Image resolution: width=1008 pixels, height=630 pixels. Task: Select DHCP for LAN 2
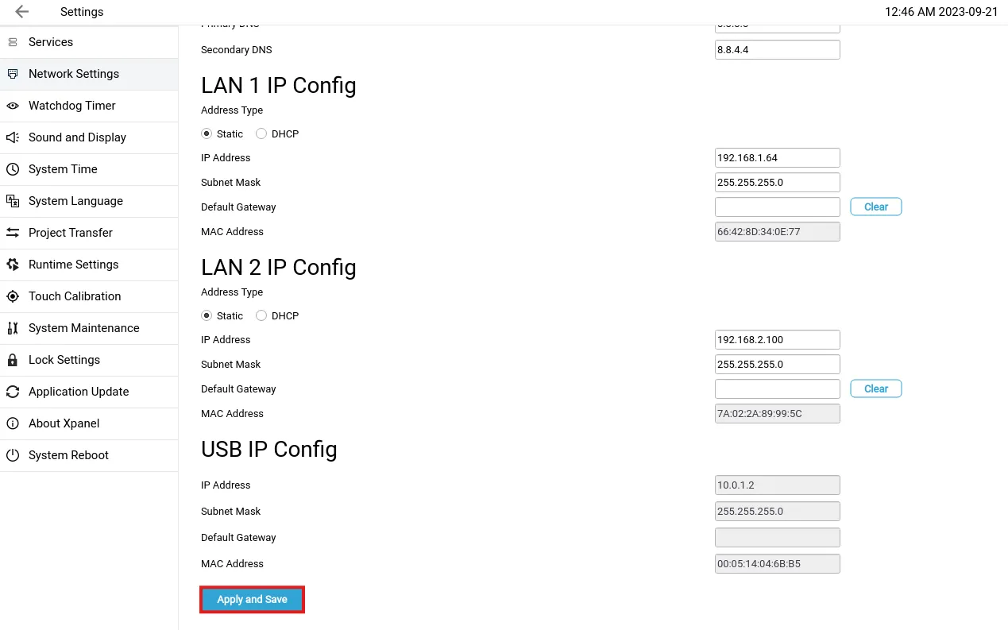(261, 315)
